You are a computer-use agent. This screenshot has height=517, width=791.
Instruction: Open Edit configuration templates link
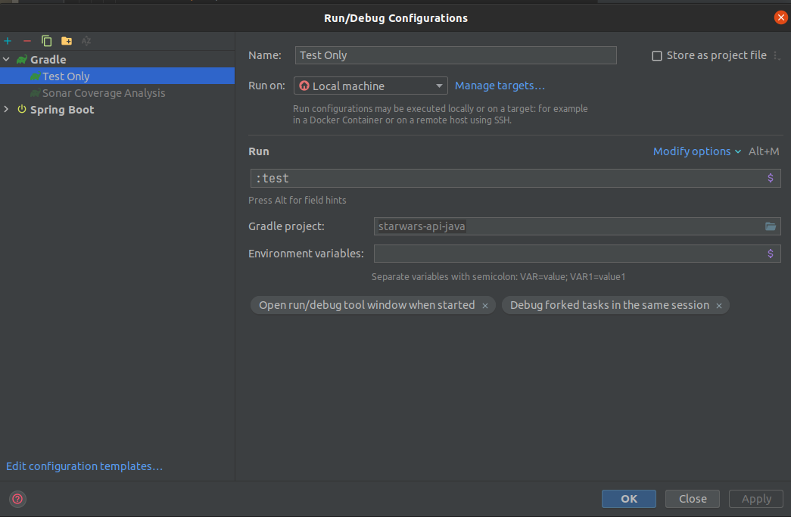tap(84, 466)
